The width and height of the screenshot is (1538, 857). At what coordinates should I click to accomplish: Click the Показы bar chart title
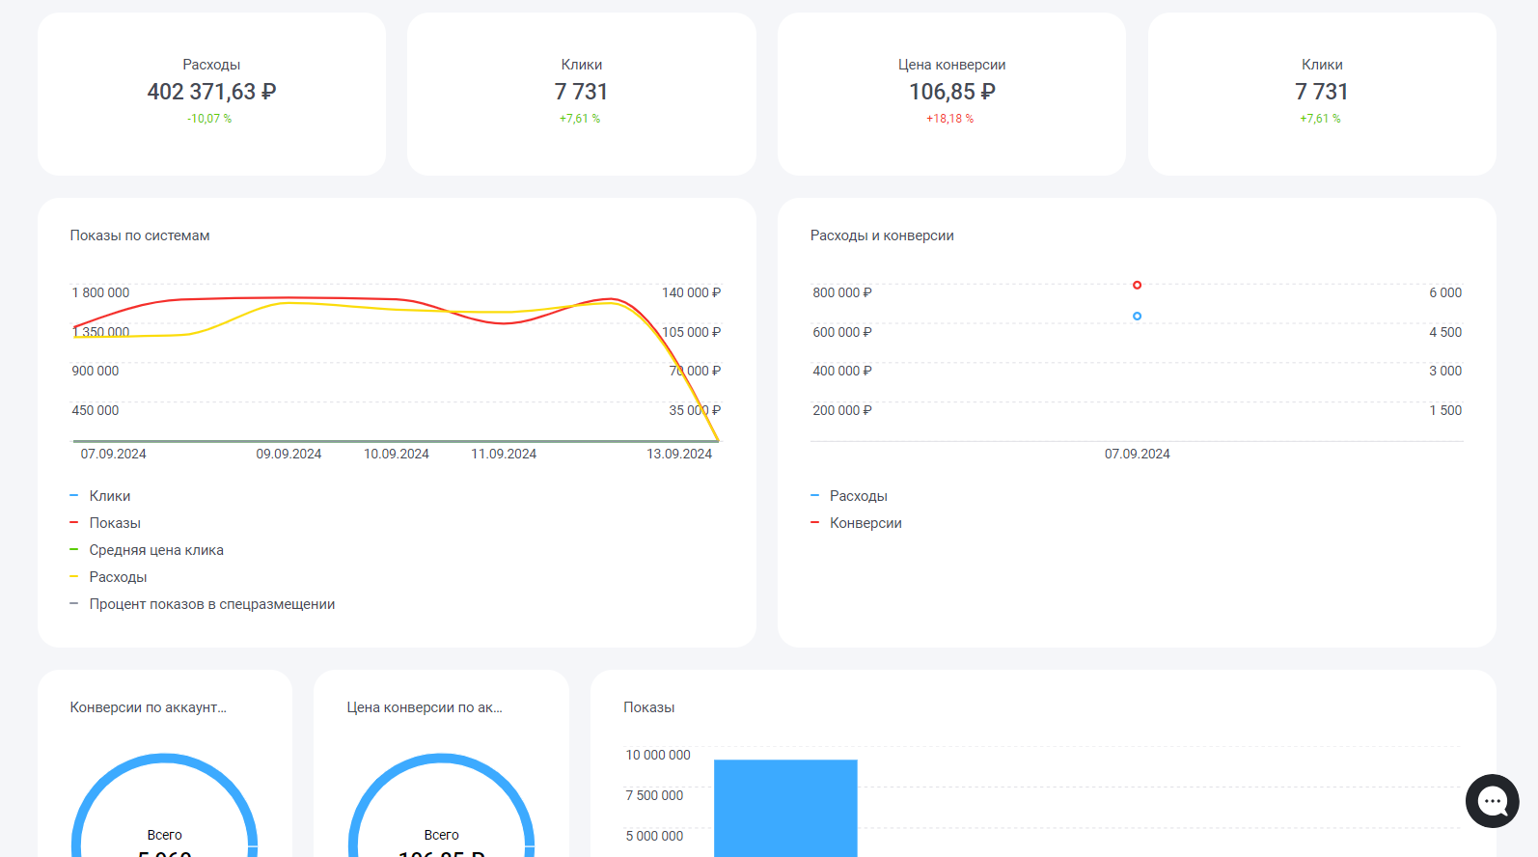(x=649, y=707)
